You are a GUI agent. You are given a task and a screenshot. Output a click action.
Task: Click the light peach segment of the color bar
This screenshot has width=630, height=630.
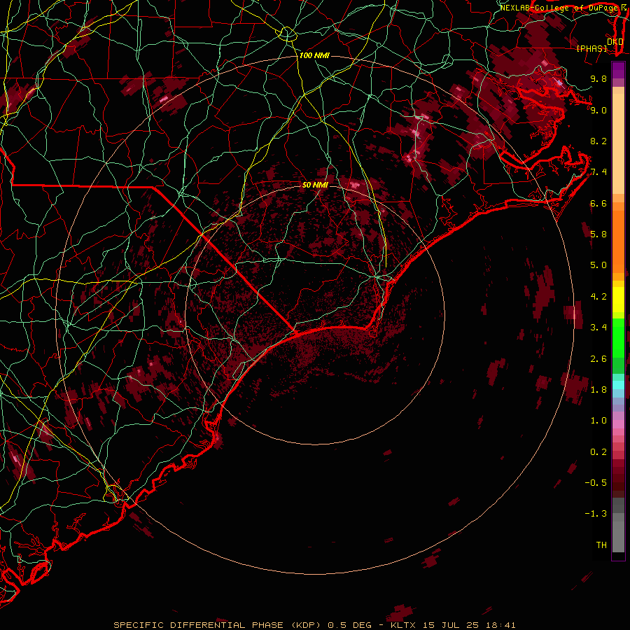pos(618,143)
